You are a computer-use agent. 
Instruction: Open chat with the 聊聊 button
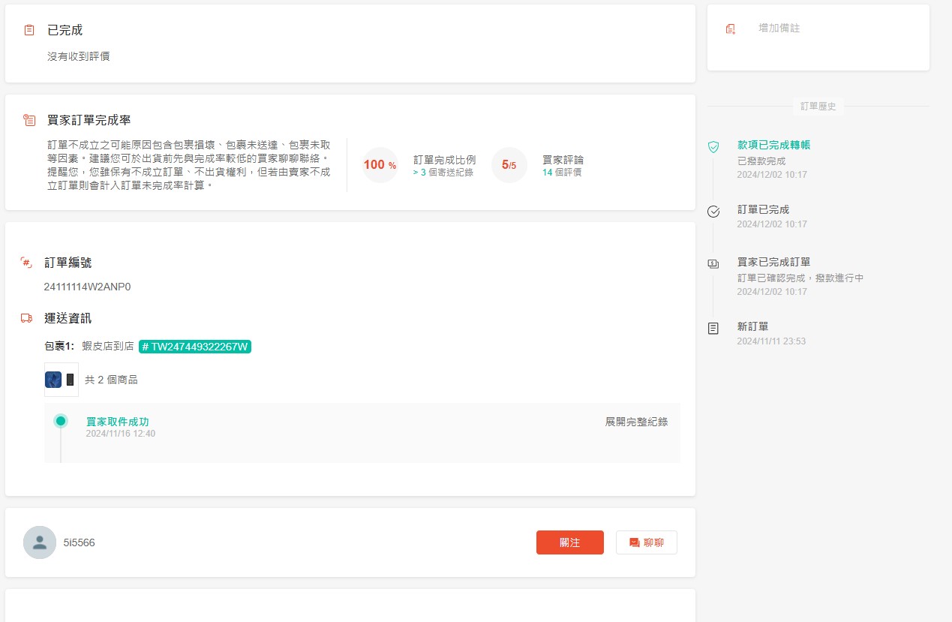click(x=646, y=542)
